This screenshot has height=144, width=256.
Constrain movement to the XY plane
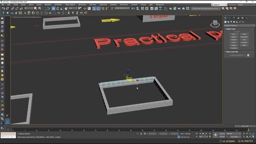click(x=81, y=13)
